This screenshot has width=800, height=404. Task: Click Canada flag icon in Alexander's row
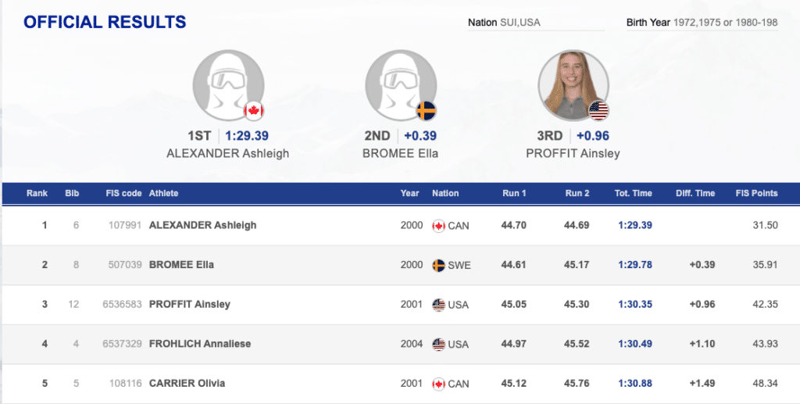coord(438,226)
